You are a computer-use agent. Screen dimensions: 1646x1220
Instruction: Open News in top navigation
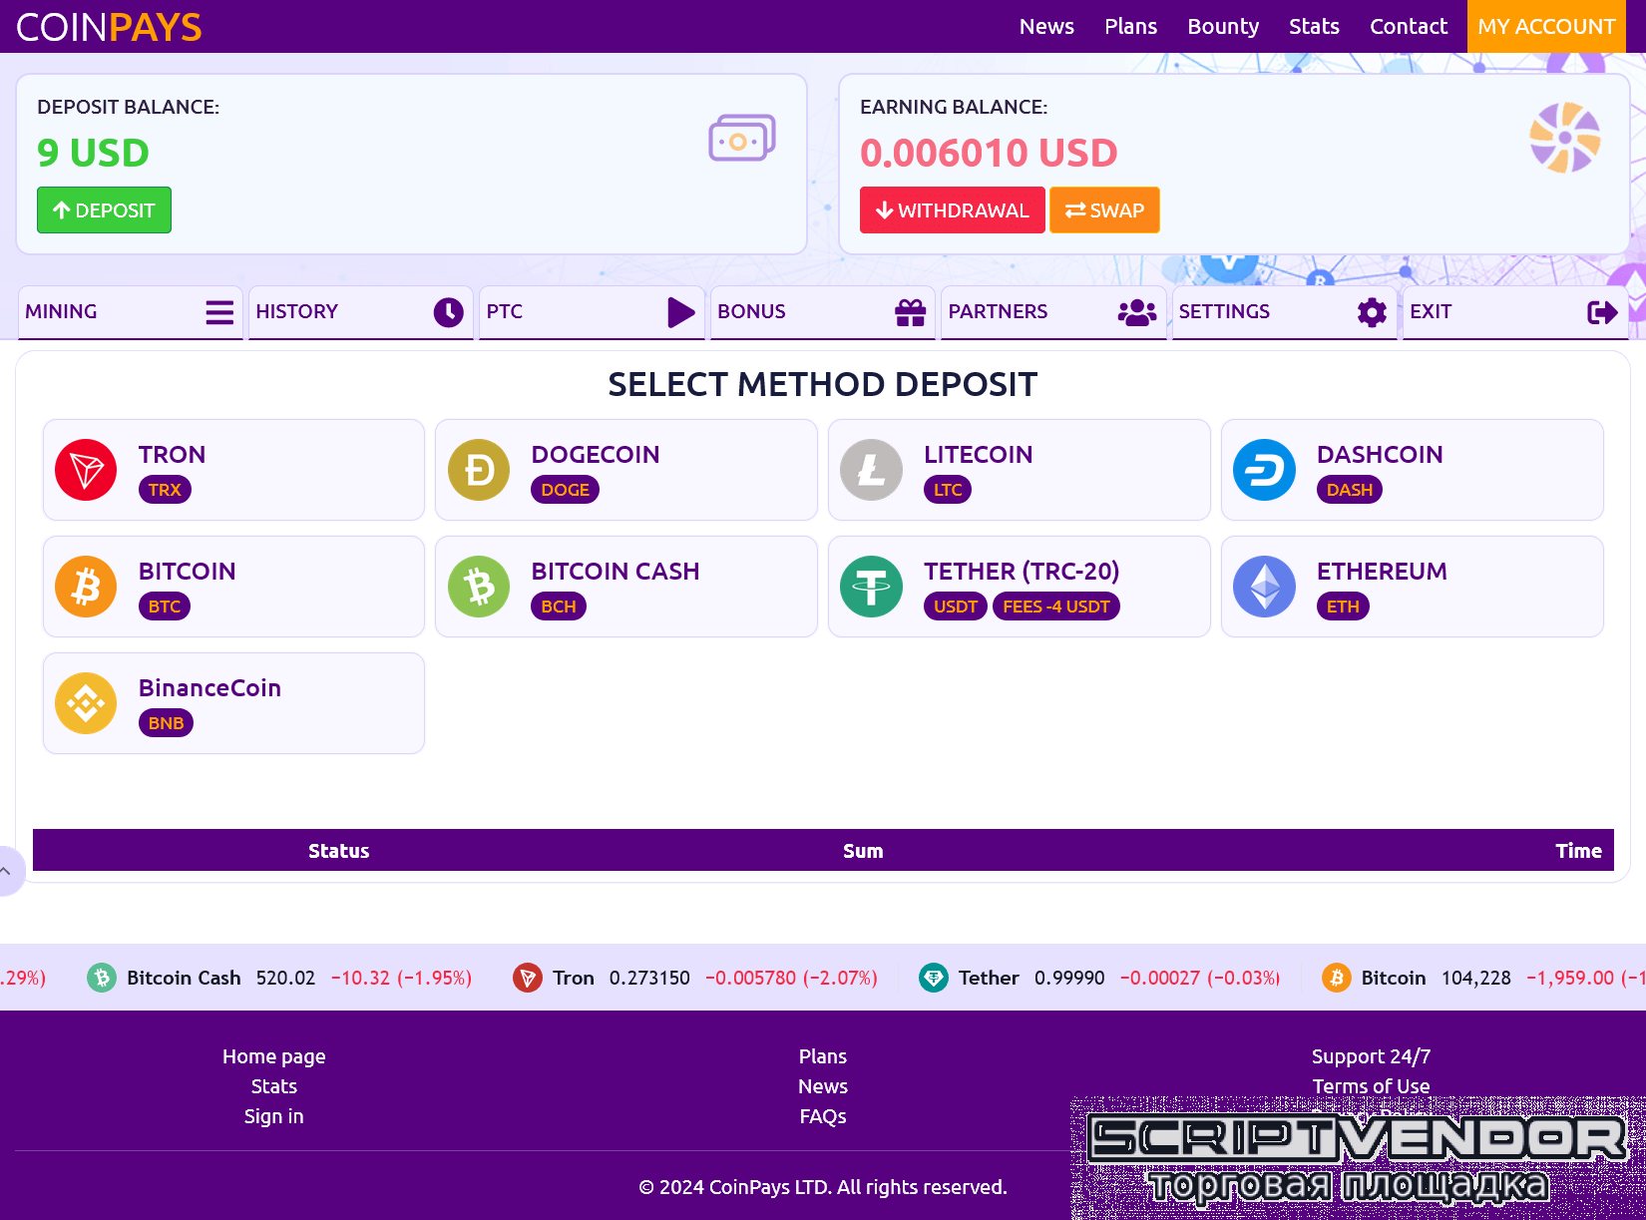pos(1046,27)
